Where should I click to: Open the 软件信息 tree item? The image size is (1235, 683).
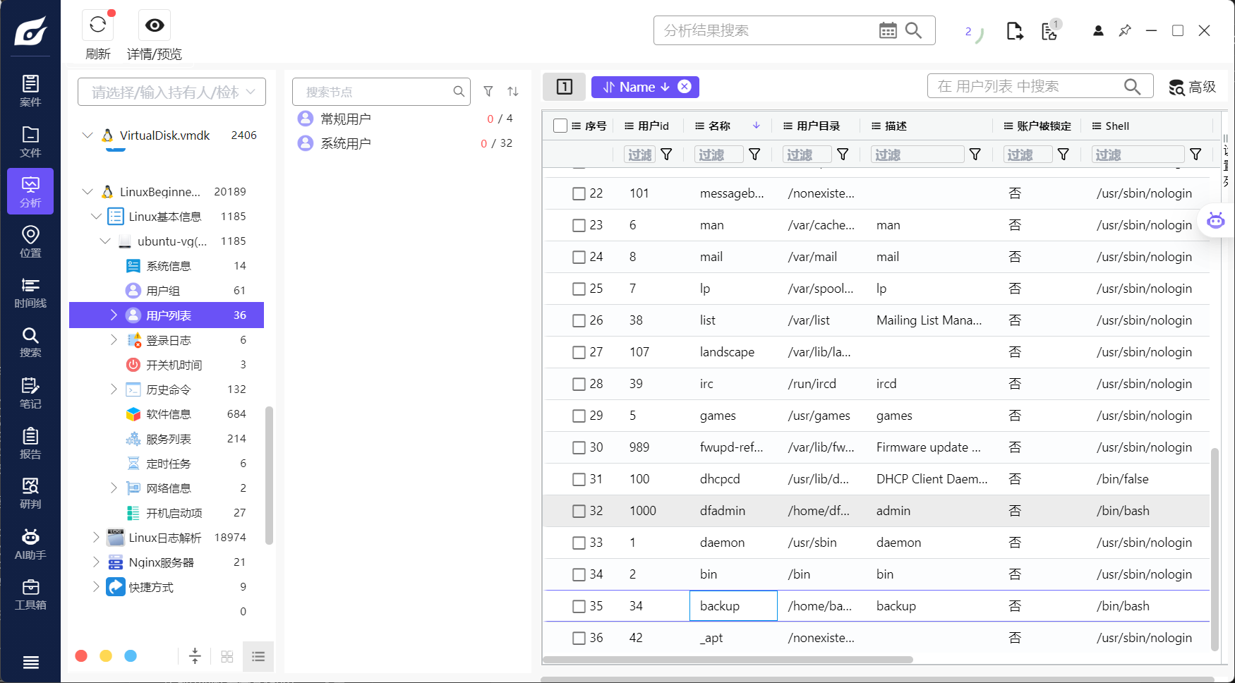click(168, 413)
